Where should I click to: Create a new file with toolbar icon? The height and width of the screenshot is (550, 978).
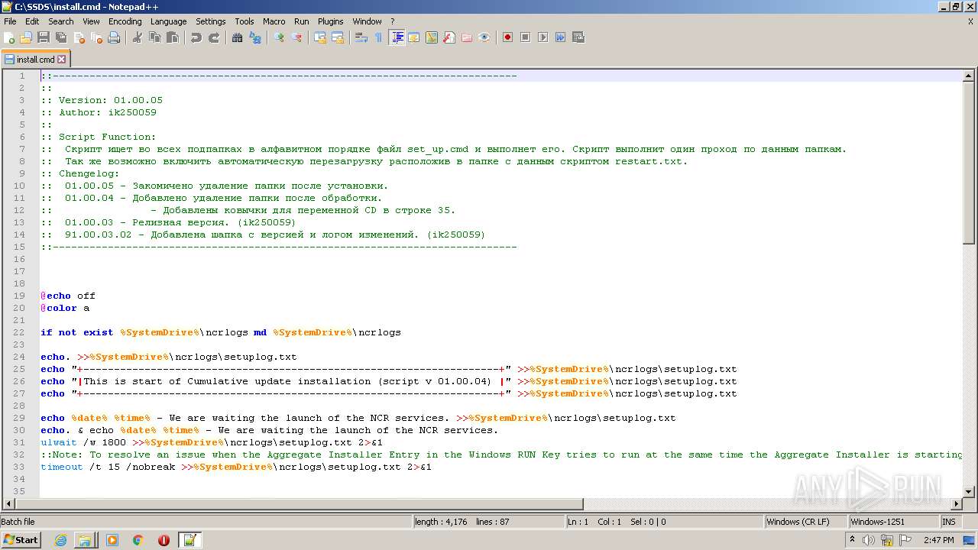[x=10, y=37]
